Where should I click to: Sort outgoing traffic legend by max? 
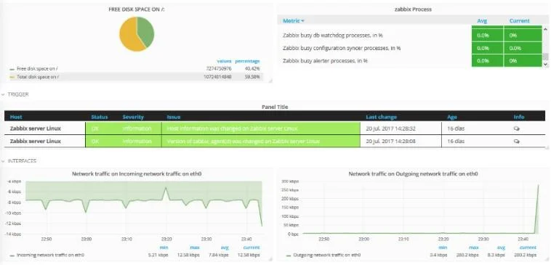point(474,248)
